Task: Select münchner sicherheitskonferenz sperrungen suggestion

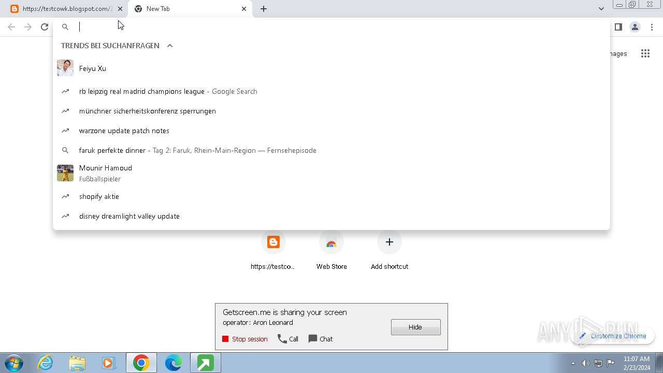Action: (x=331, y=111)
